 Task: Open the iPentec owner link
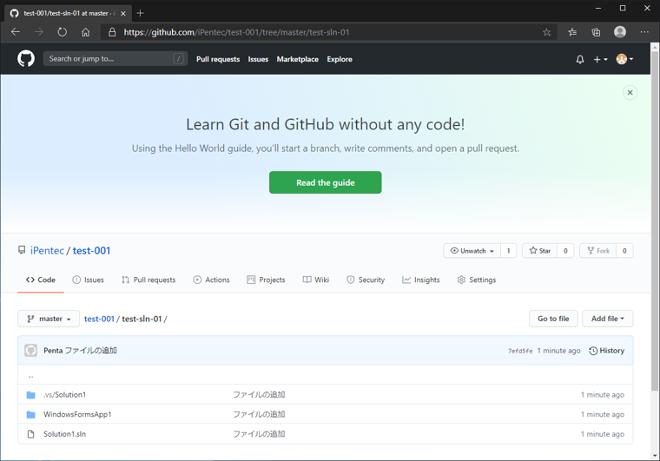[47, 251]
